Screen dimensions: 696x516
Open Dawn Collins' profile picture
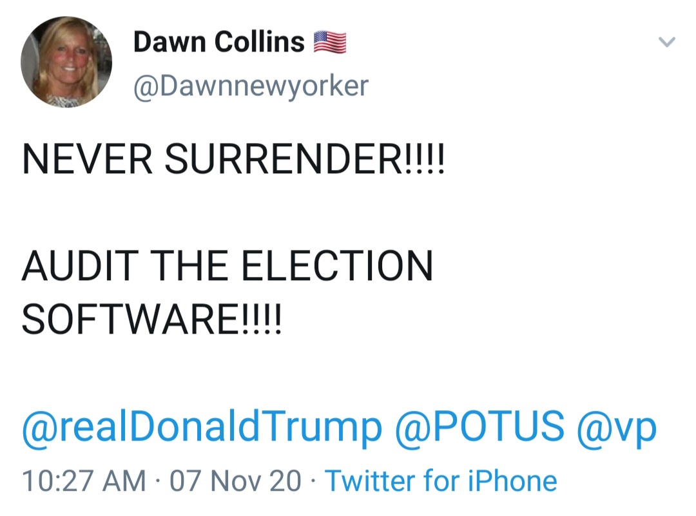pos(66,62)
